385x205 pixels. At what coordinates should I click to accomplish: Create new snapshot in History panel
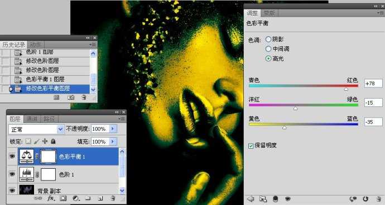click(71, 97)
